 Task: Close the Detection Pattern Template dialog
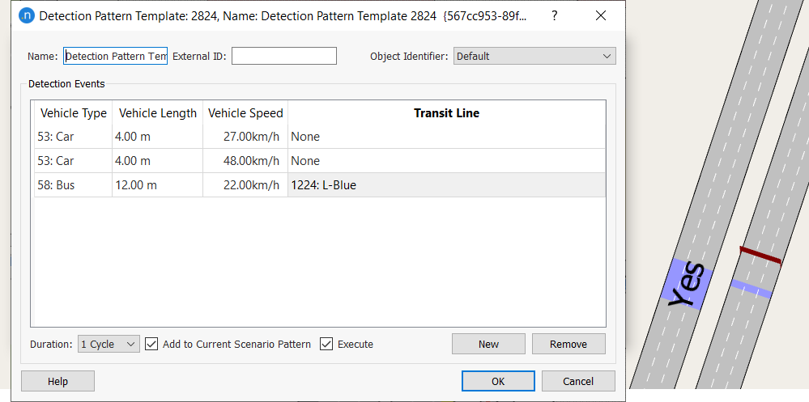point(600,15)
